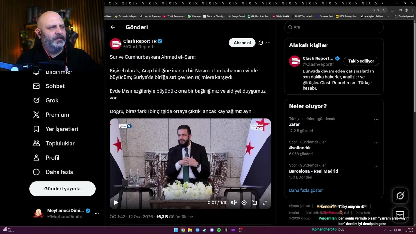
Task: Open Google Gemini bookmark
Action: click(x=237, y=16)
